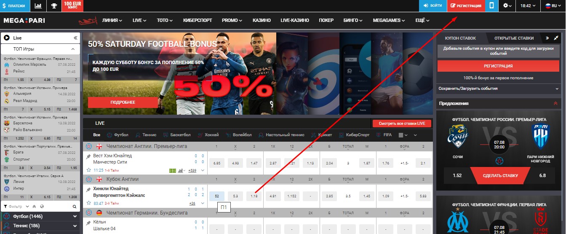Click the ПЛАТЕЖИ dollar button
Viewport: 566px width, 234px height.
(x=15, y=6)
